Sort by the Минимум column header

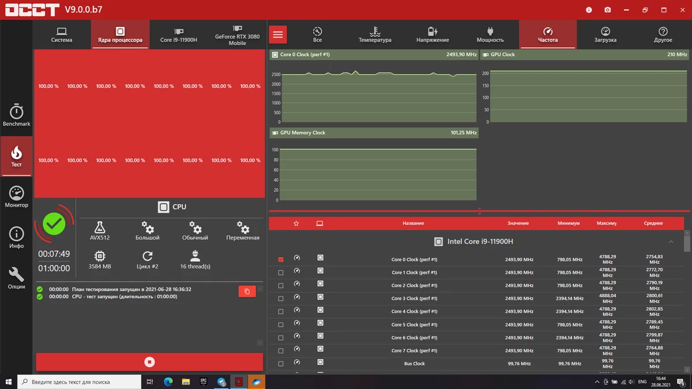[x=569, y=223]
